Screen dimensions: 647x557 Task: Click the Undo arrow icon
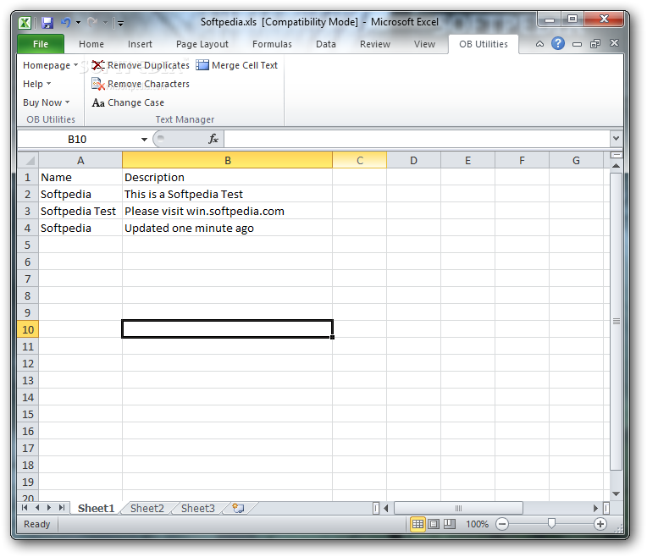pos(65,22)
